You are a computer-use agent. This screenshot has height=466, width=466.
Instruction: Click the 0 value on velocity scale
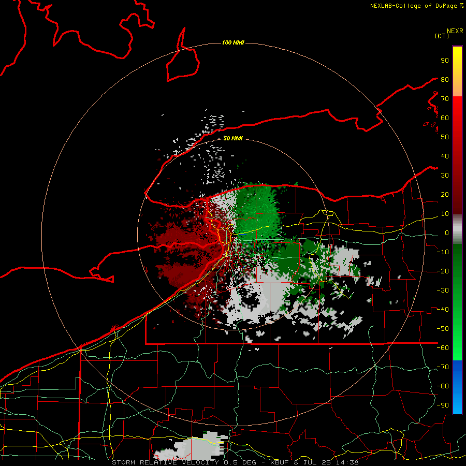(x=447, y=232)
